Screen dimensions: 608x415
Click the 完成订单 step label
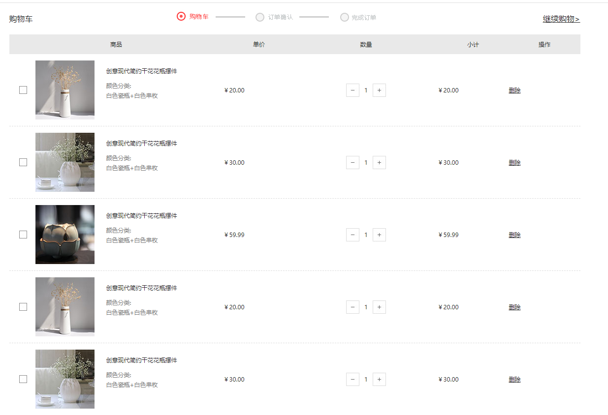click(364, 17)
